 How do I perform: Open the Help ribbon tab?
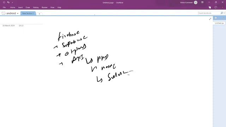59,7
